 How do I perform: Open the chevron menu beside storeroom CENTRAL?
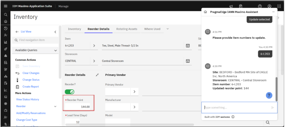pos(94,61)
